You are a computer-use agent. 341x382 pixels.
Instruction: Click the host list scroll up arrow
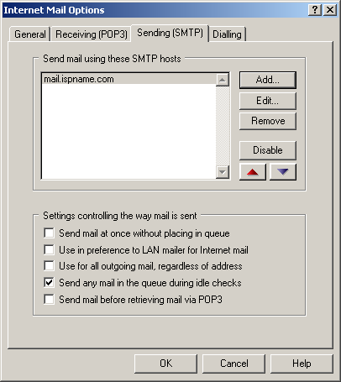223,80
